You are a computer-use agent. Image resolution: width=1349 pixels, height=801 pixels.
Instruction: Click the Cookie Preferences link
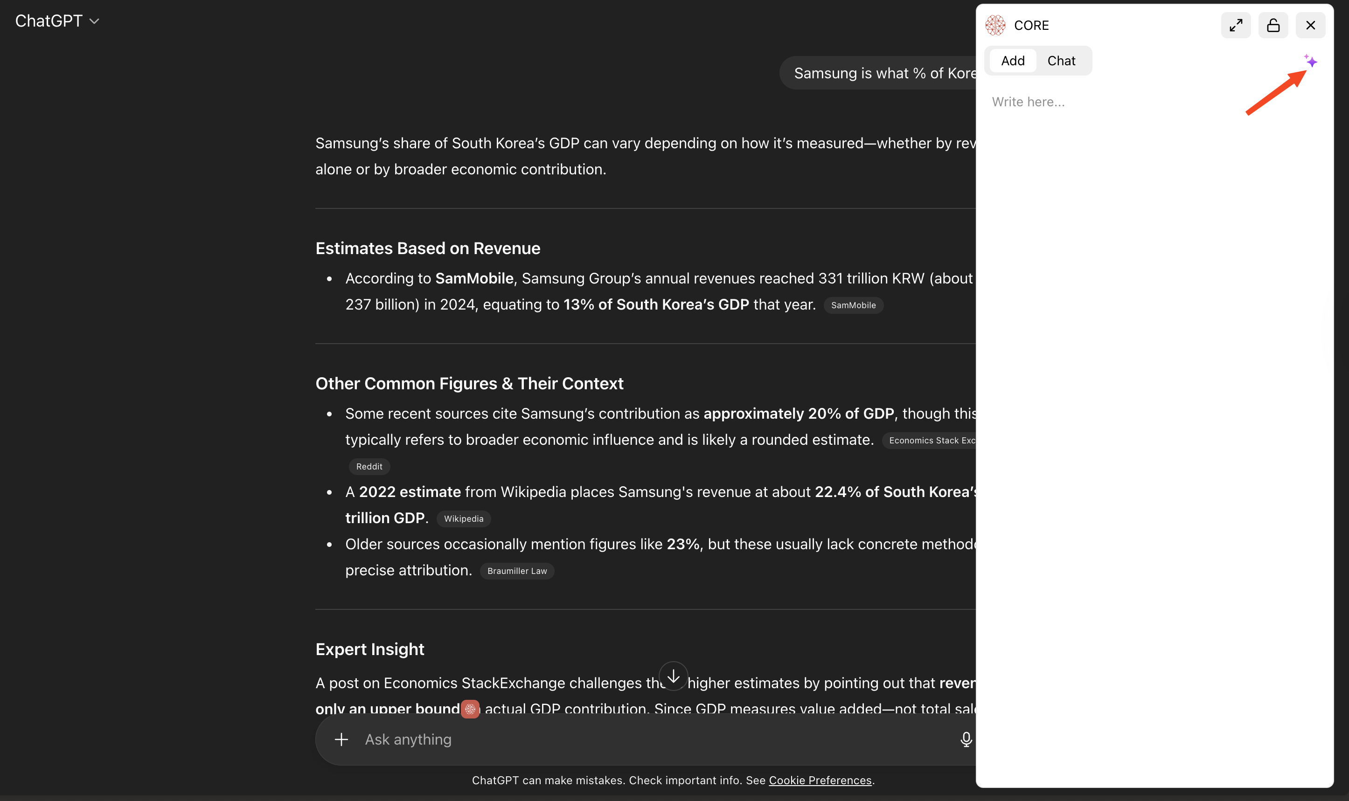(x=820, y=780)
